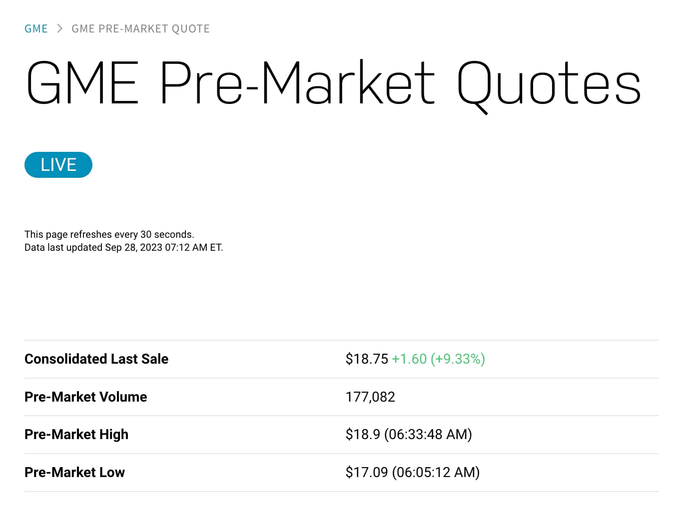The image size is (694, 525).
Task: Click the GME Pre-Market Quotes heading
Action: click(x=333, y=84)
